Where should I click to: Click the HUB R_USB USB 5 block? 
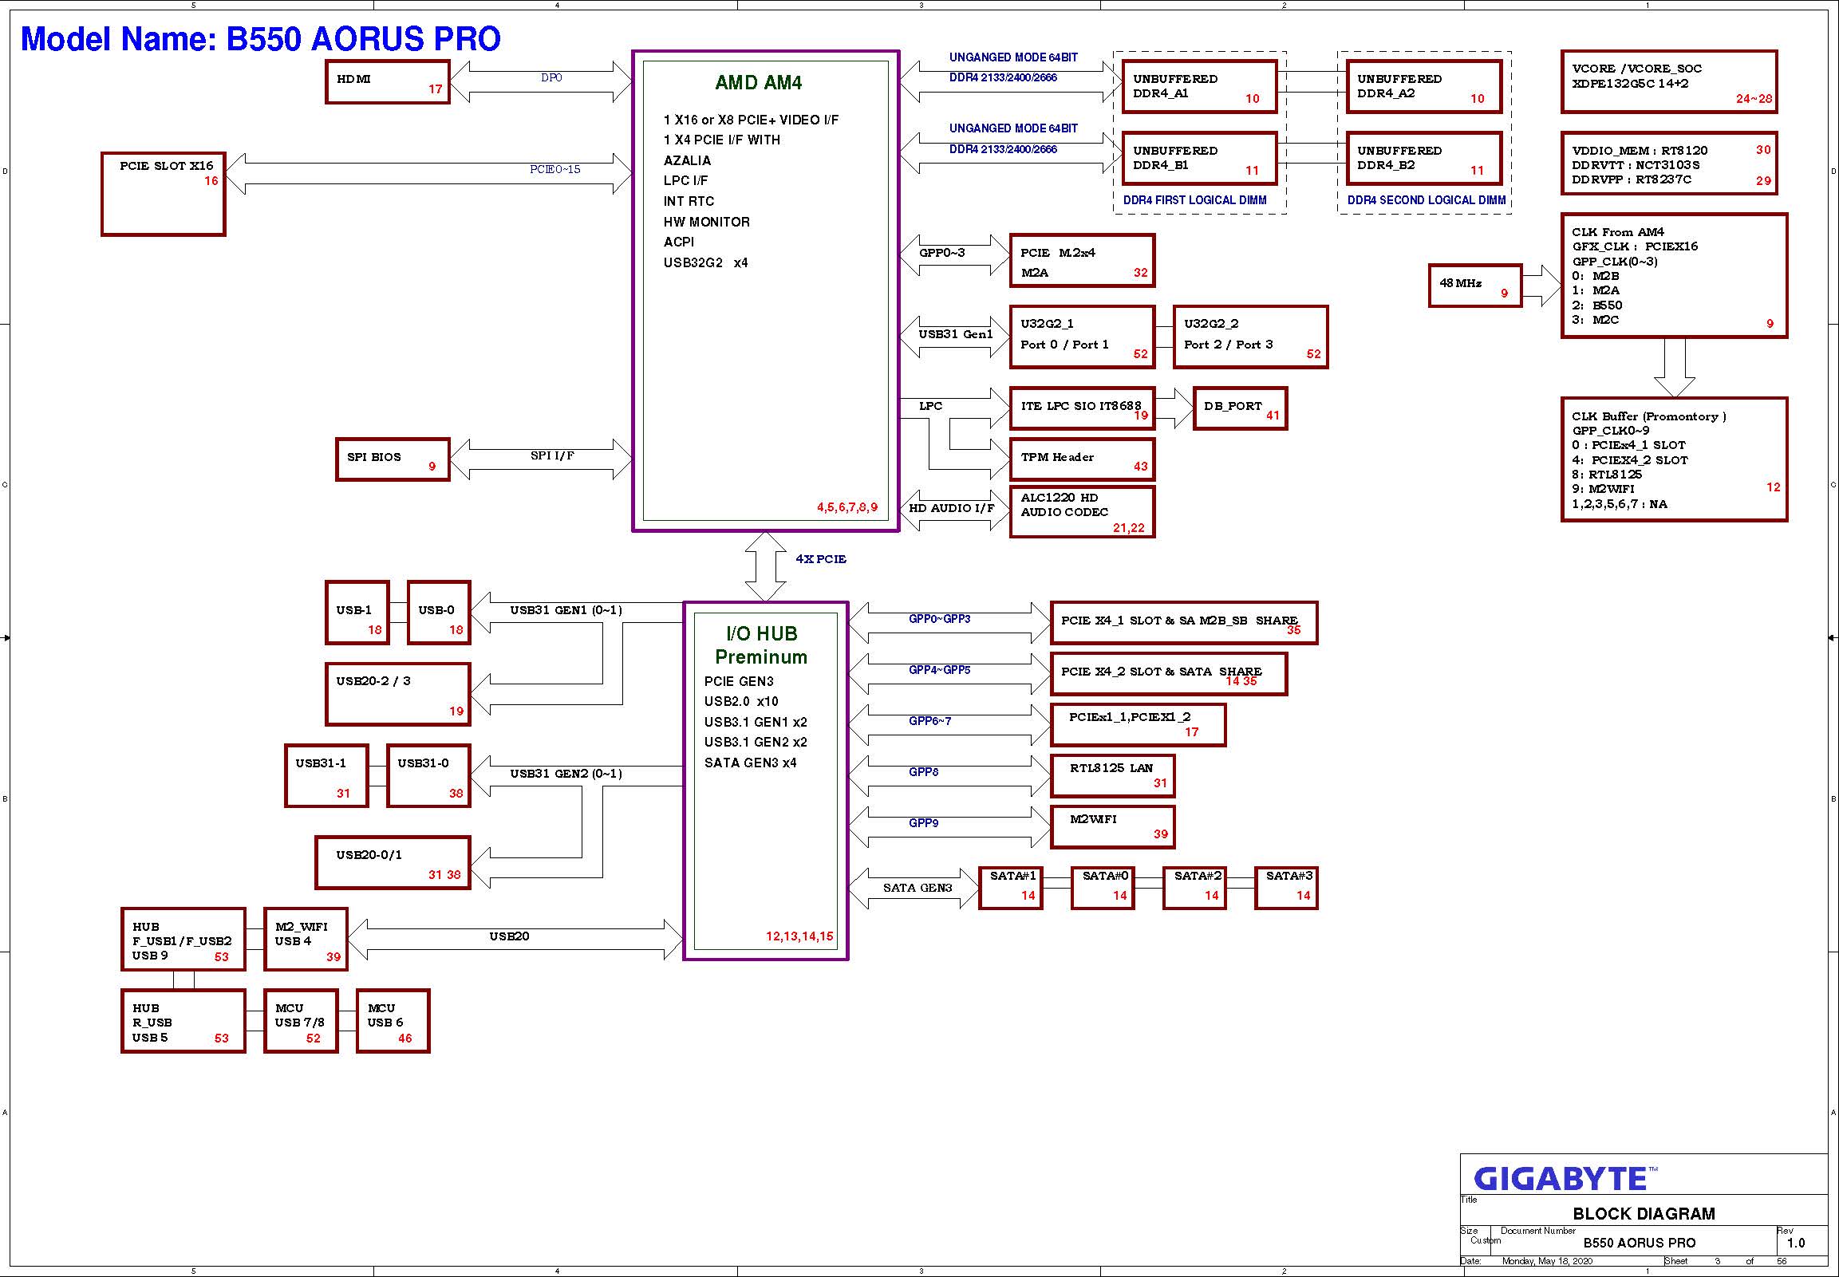click(x=184, y=1022)
